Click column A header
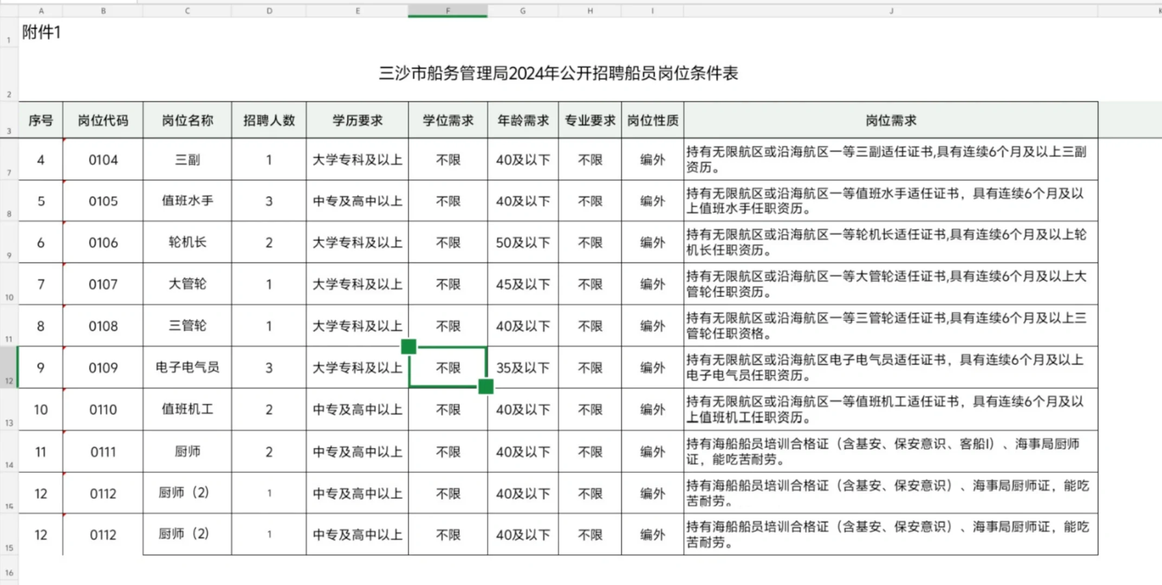1162x585 pixels. pos(41,10)
